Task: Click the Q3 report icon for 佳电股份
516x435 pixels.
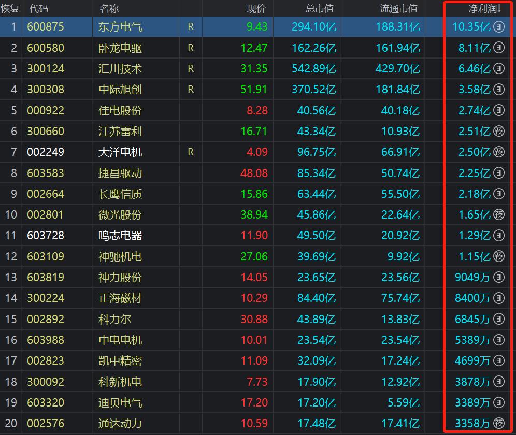Action: tap(499, 110)
